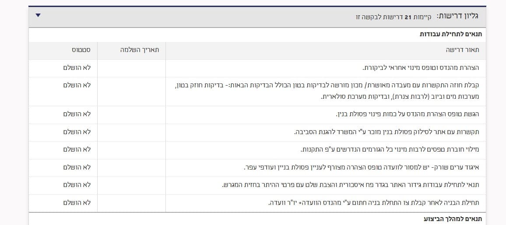
Task: Click the תנאים למהלך הביצוע section heading
Action: [453, 219]
